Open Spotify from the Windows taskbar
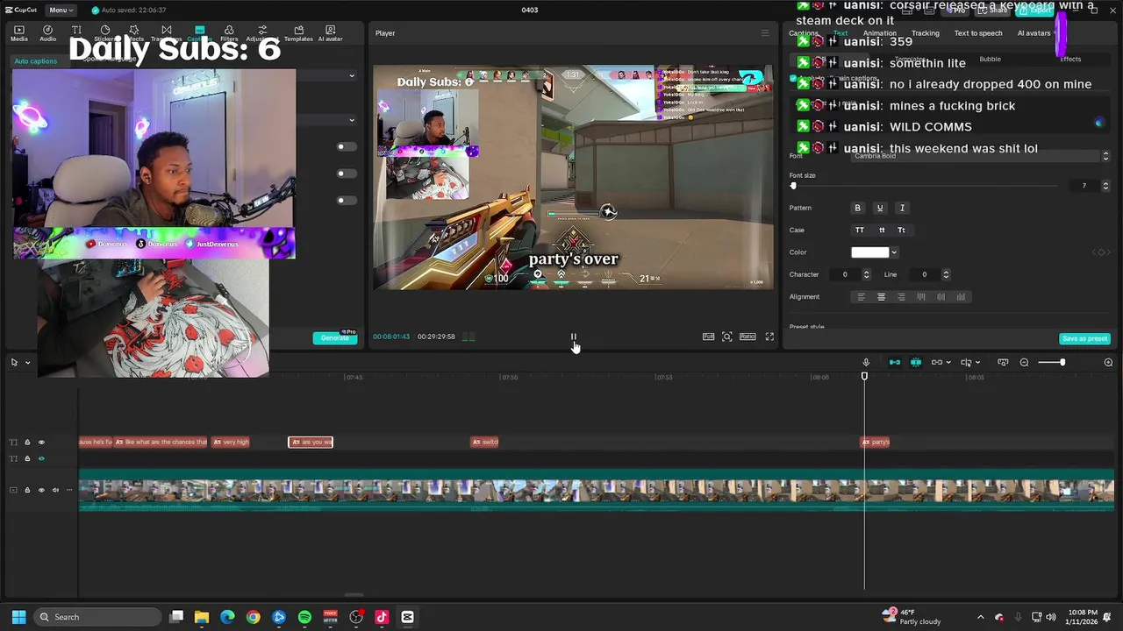 click(x=304, y=617)
